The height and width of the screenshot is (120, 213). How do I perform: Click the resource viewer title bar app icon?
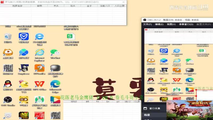(x=2, y=2)
